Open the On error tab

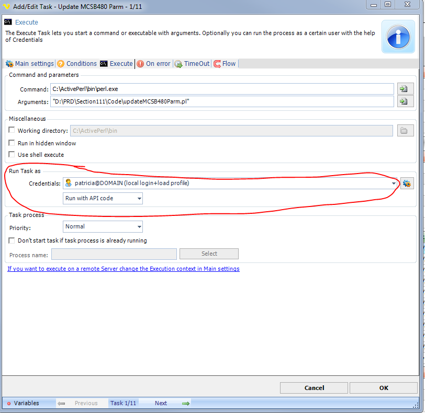(153, 64)
